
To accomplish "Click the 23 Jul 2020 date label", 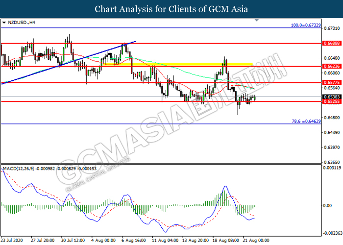I will 12,241.
